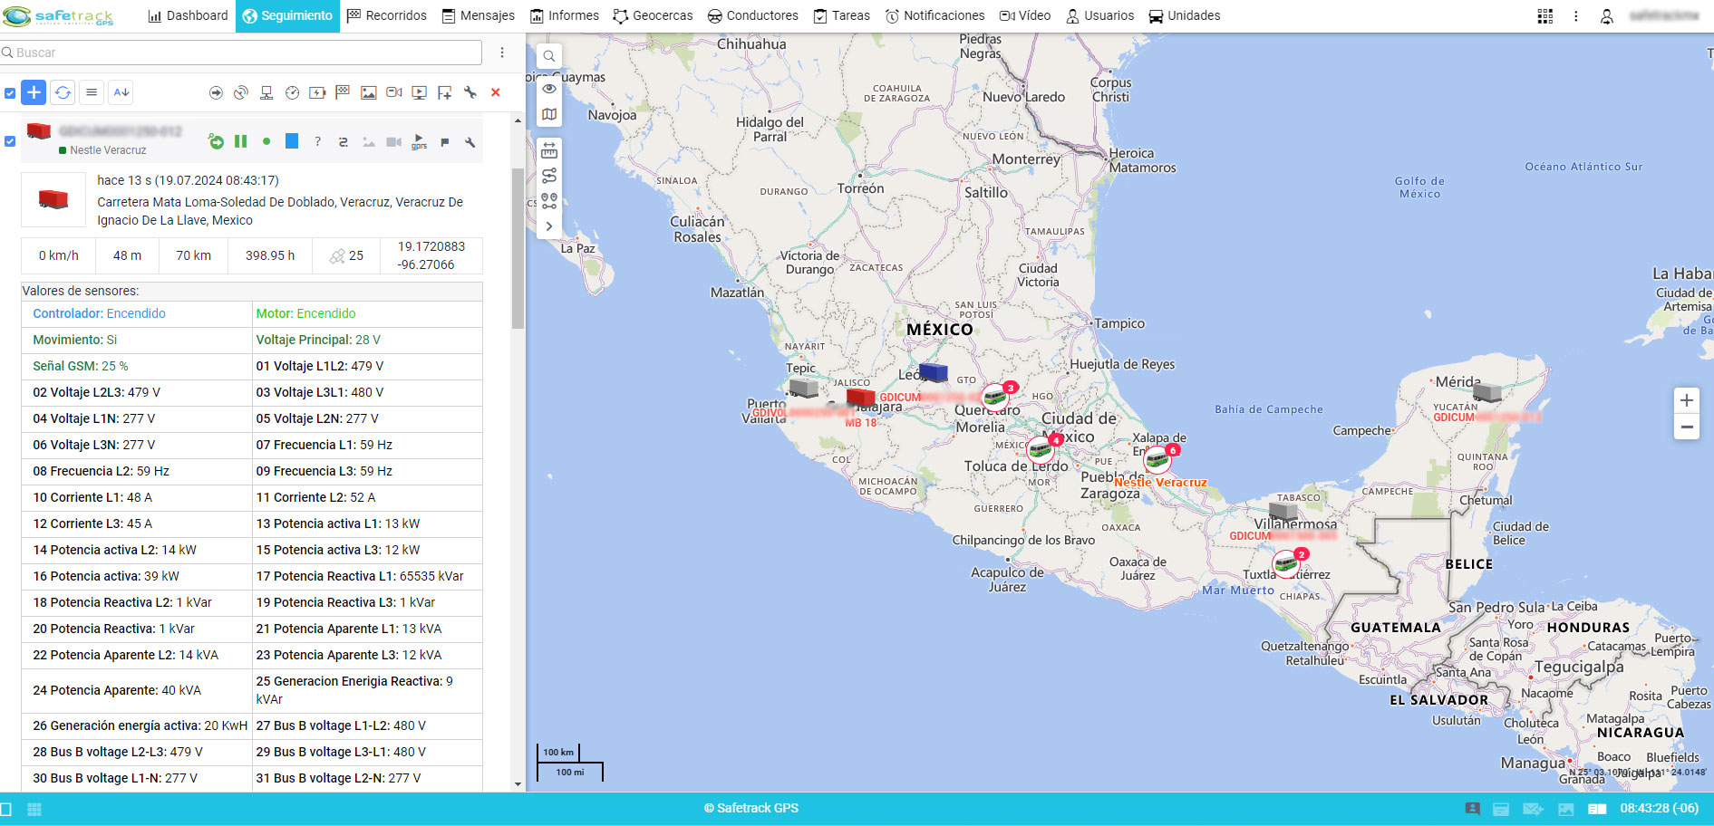Viewport: 1714px width, 826px height.
Task: Enable select all units checkbox
Action: pyautogui.click(x=11, y=92)
